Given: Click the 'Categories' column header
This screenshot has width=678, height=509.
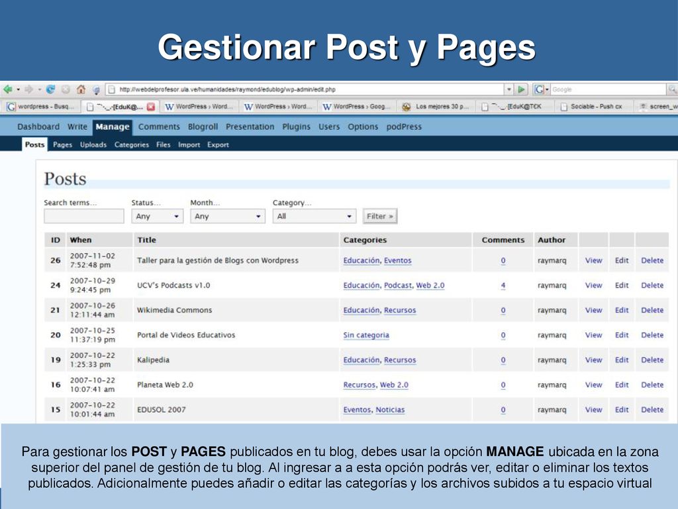Looking at the screenshot, I should coord(365,240).
